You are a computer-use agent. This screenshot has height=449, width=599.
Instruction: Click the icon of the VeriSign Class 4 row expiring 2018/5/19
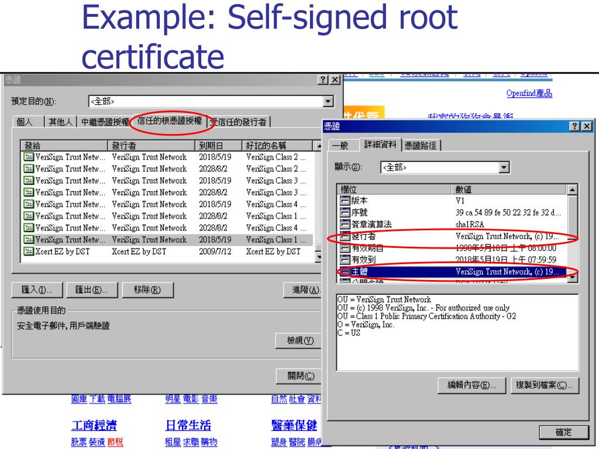(29, 204)
